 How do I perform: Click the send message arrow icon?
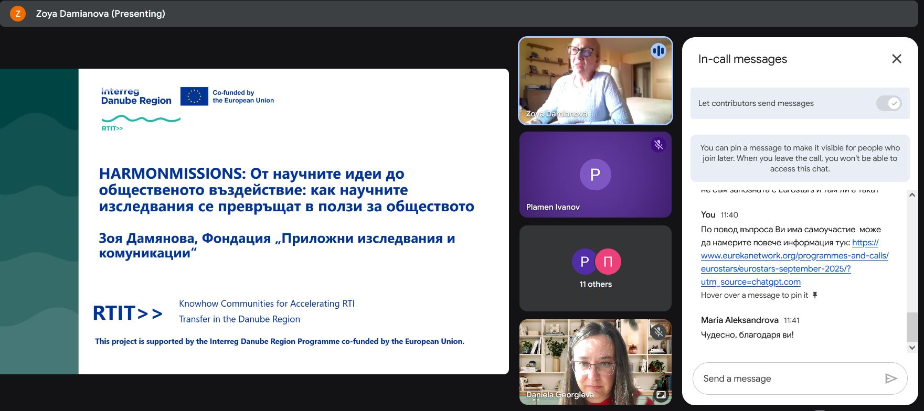tap(890, 378)
